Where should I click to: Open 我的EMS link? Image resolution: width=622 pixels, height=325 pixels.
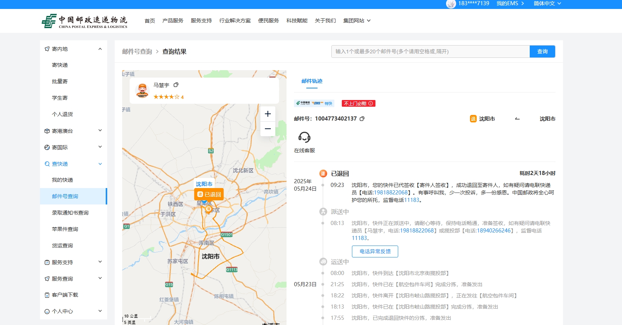tap(510, 3)
